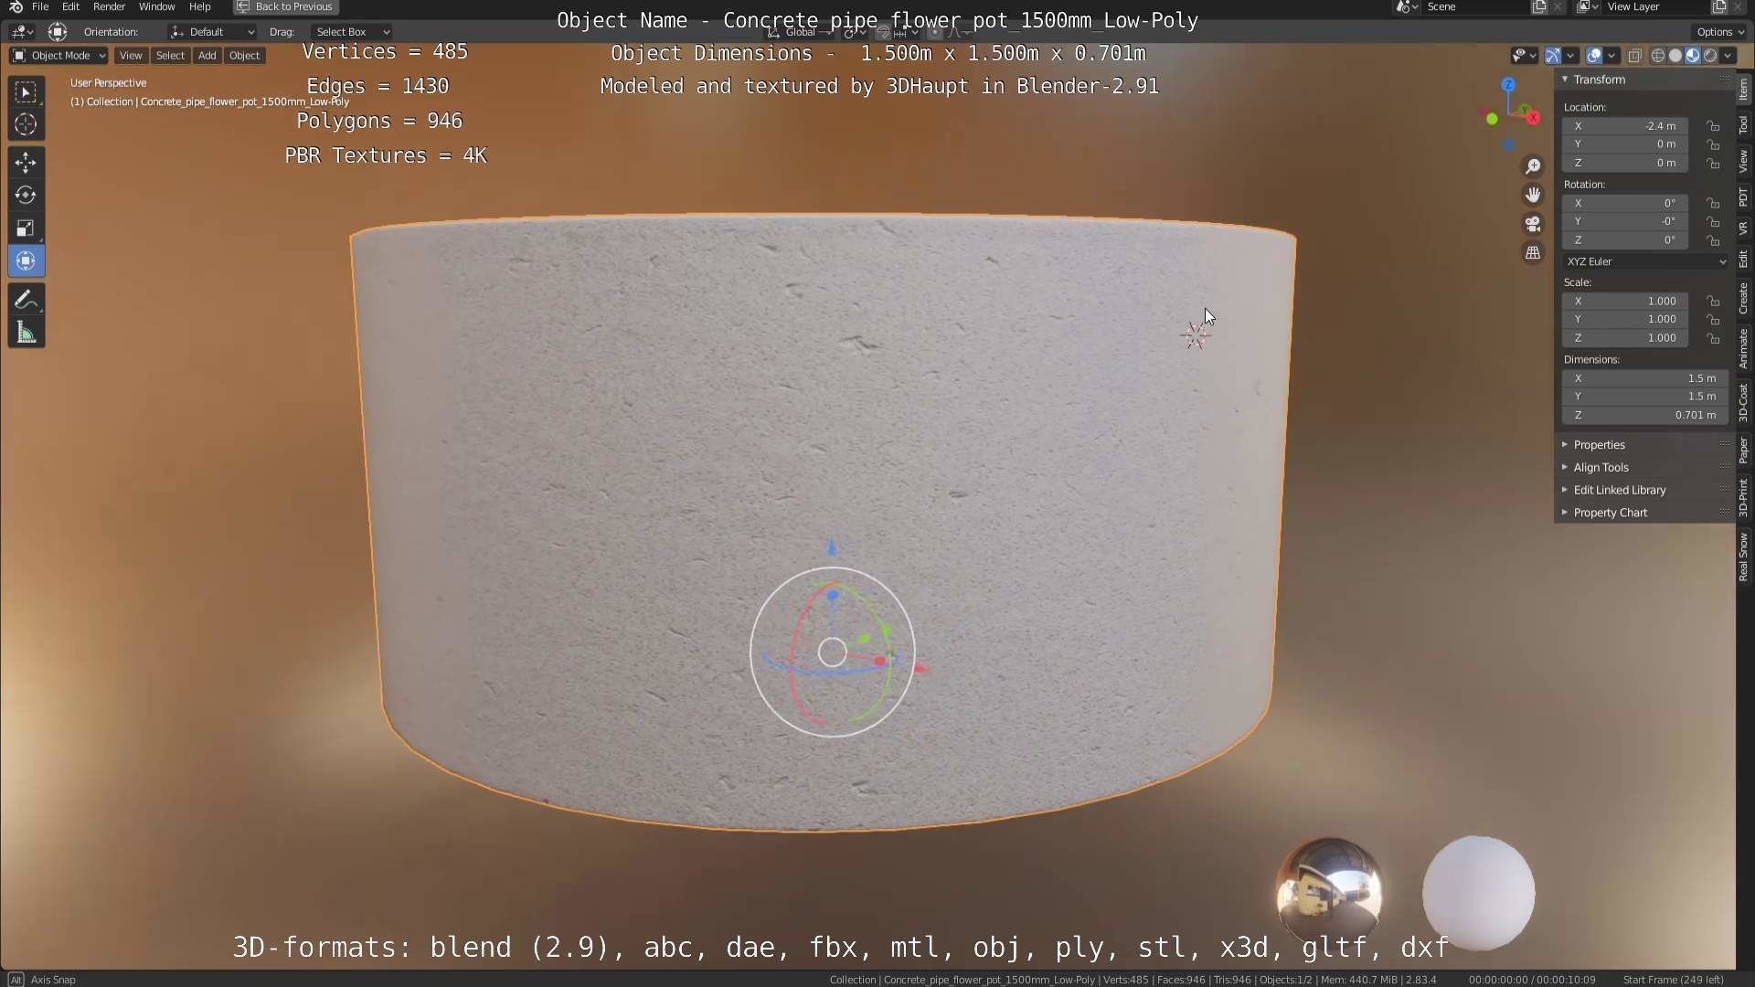Click the white center circle of the rotate gizmo
The image size is (1755, 987).
832,653
